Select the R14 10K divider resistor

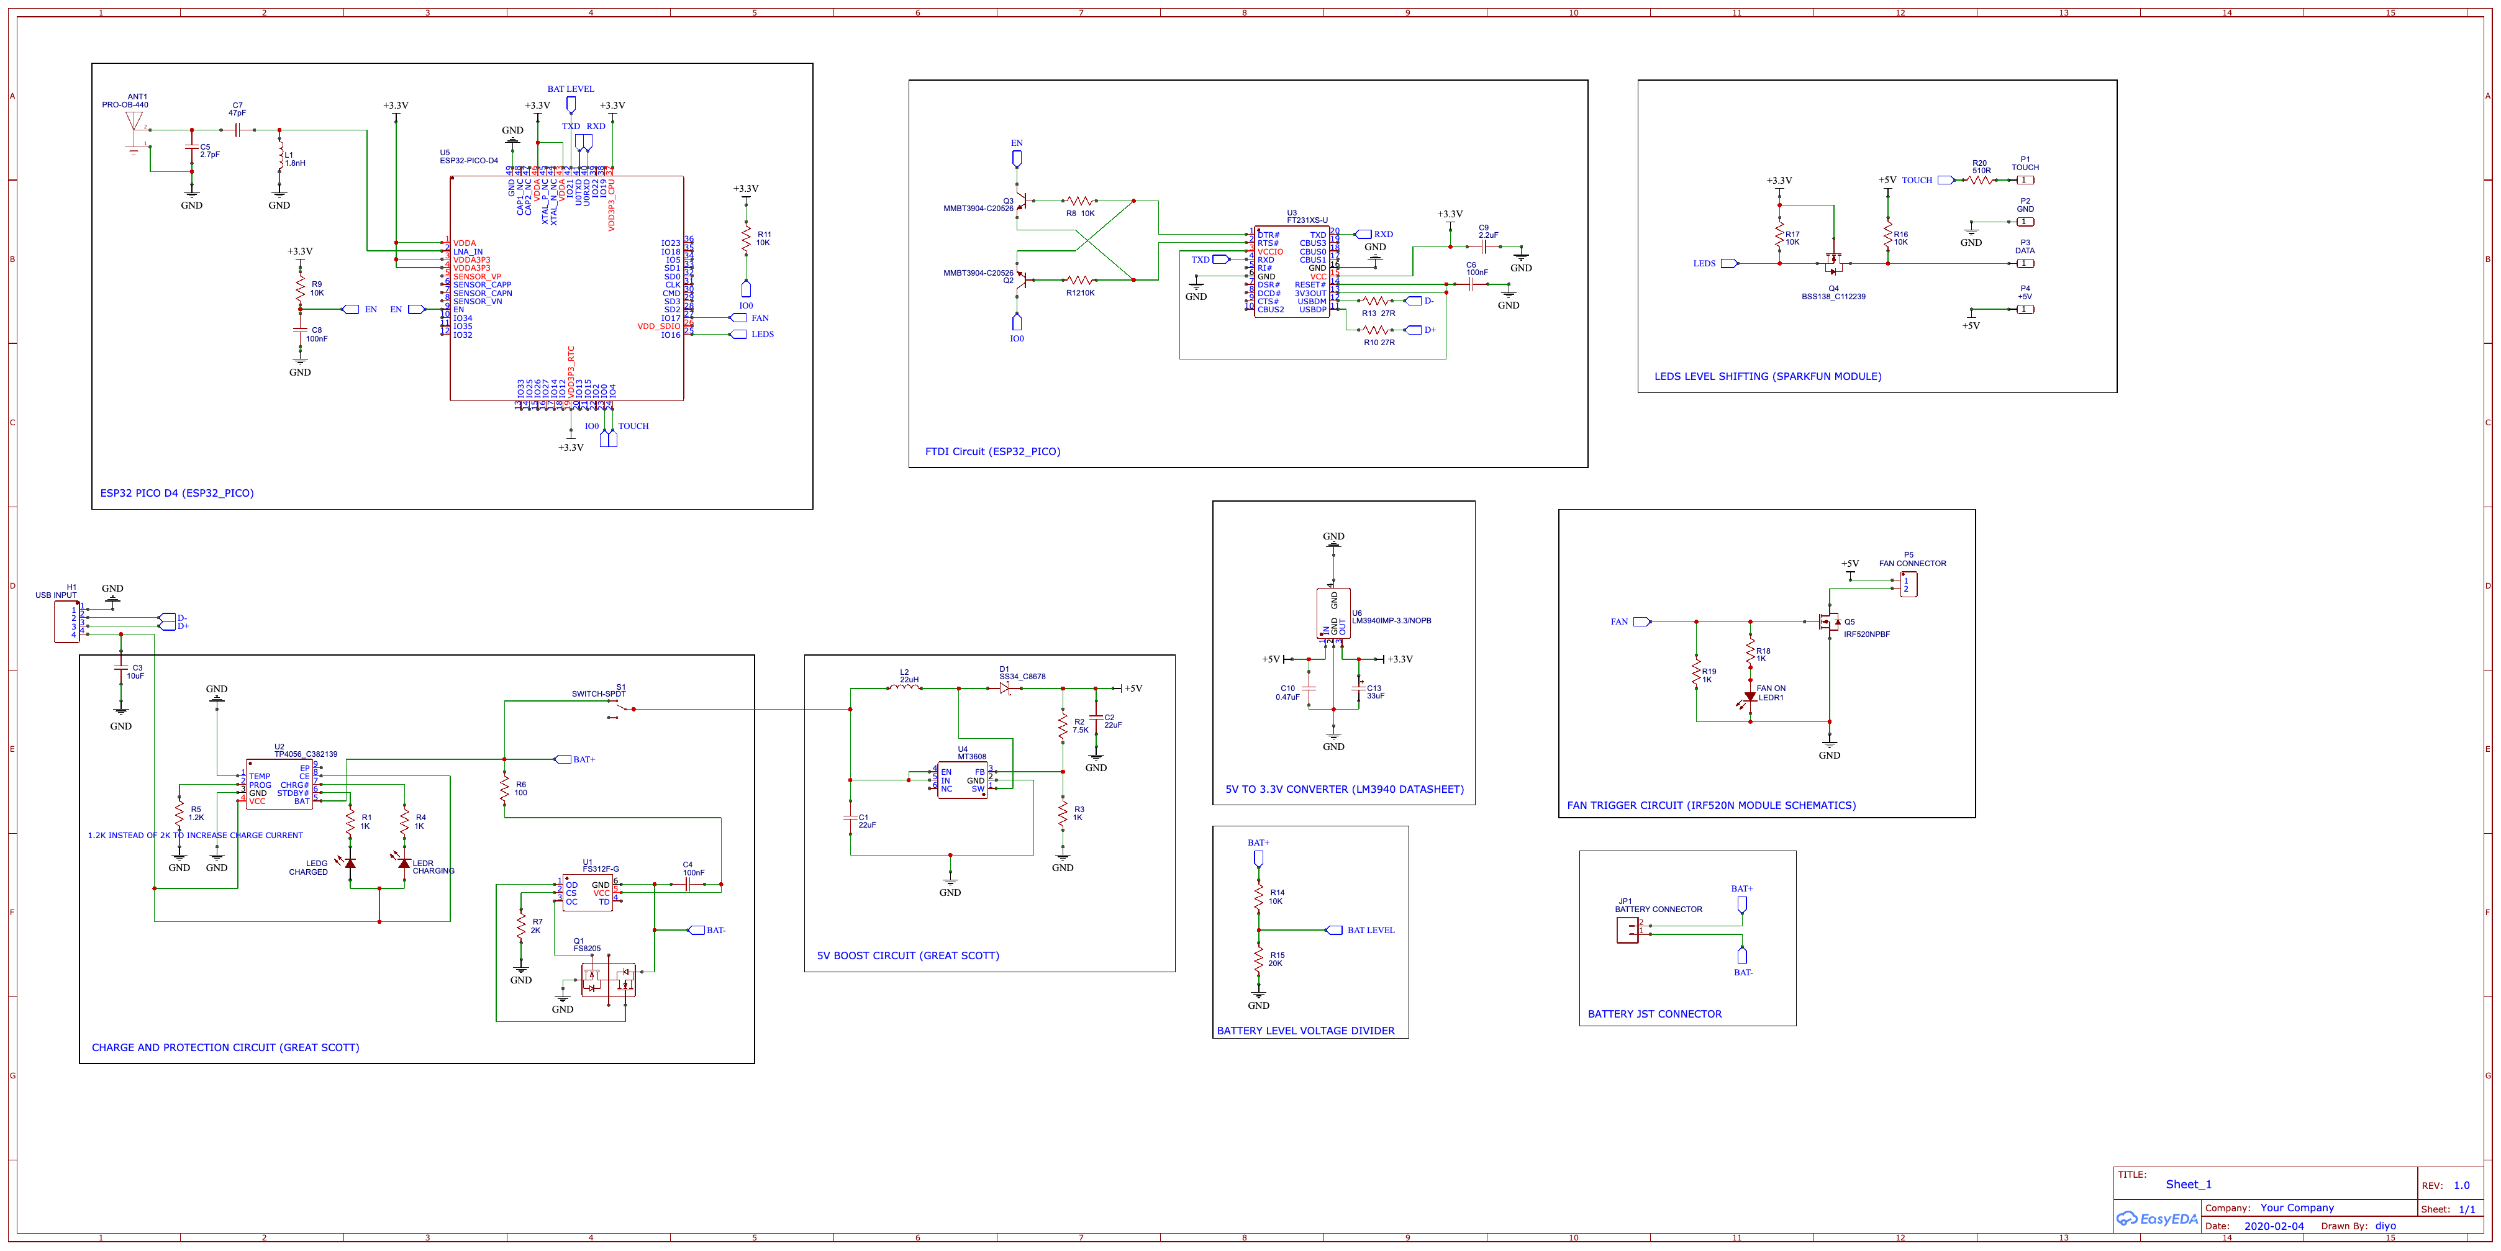point(1258,896)
